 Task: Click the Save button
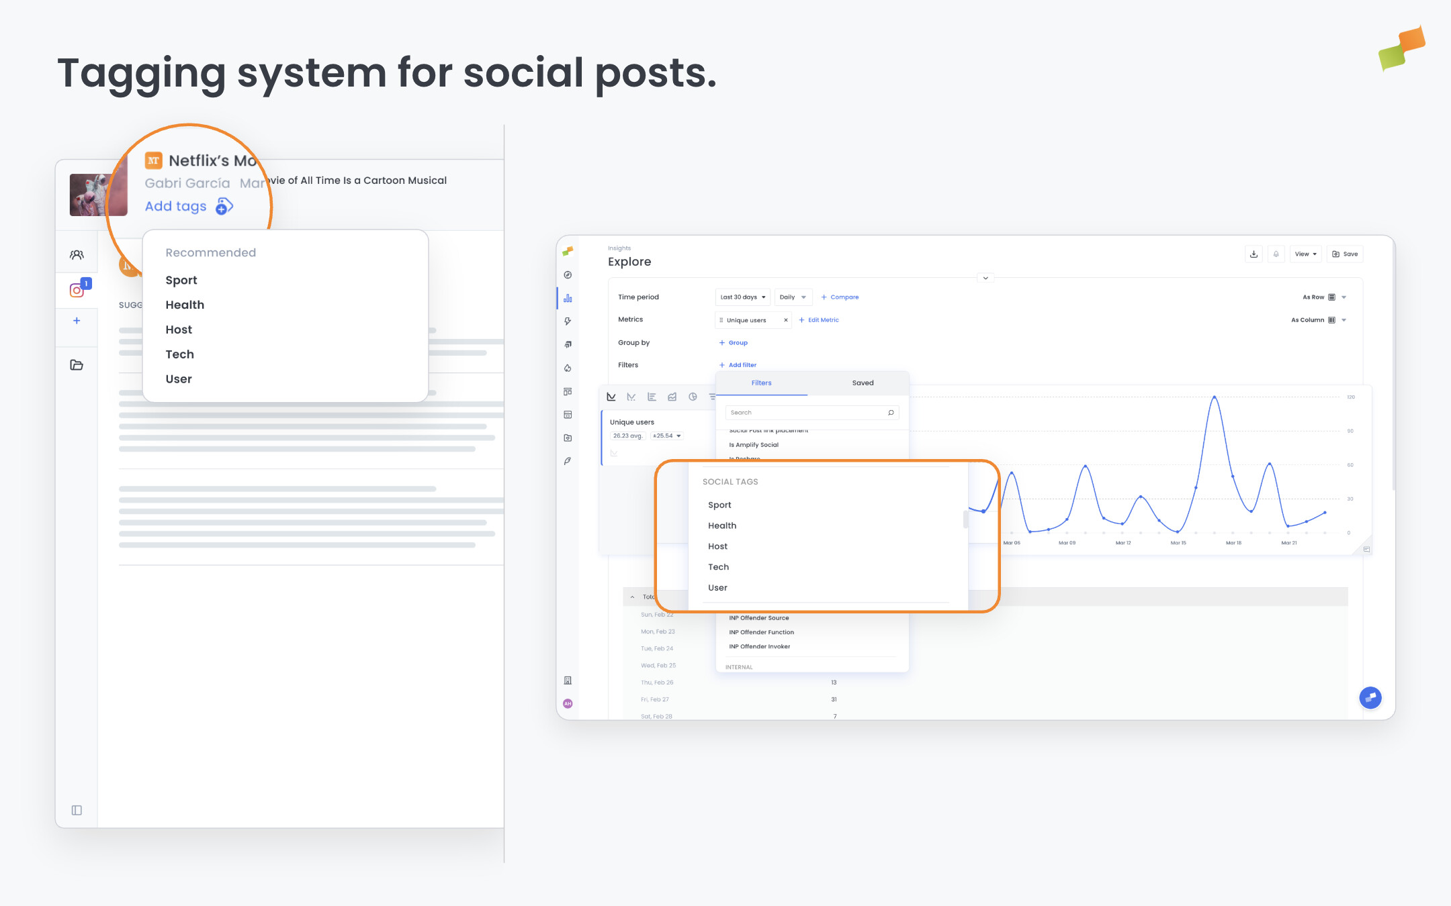tap(1346, 254)
